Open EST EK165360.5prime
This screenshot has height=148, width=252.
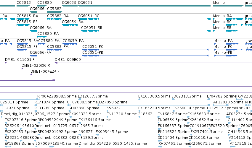click(x=154, y=96)
